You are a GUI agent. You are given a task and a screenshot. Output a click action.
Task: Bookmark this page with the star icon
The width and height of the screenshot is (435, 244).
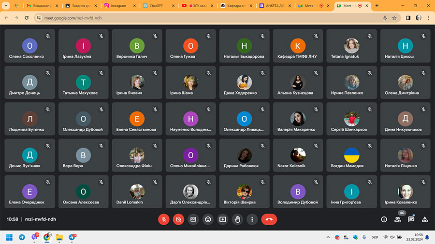coord(394,18)
